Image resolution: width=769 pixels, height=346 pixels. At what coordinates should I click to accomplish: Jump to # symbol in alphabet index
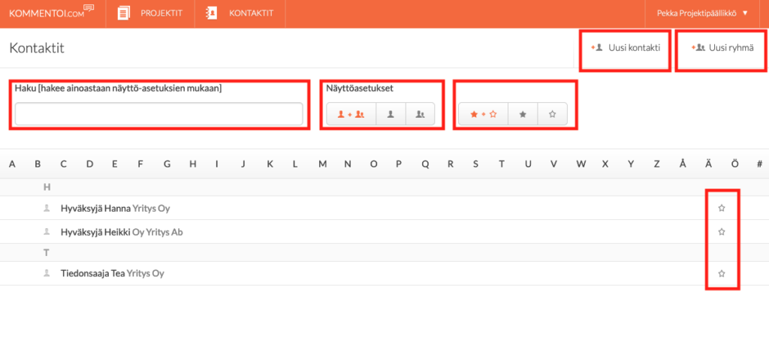coord(759,164)
